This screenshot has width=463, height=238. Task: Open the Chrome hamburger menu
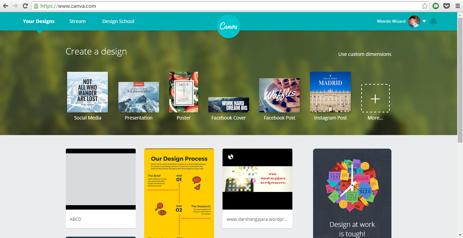[457, 6]
